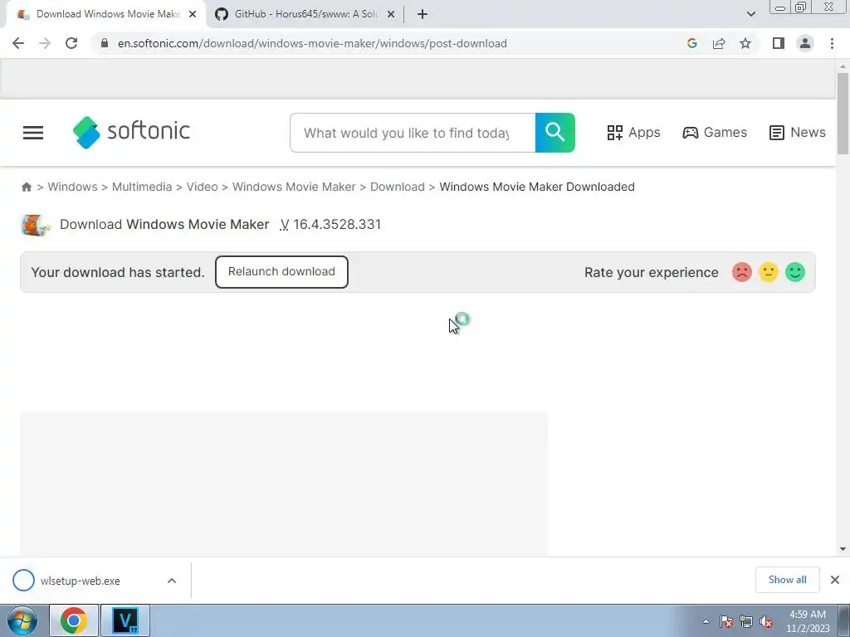Expand the wlsetup-web.exe download options chevron
This screenshot has width=850, height=637.
(x=172, y=581)
